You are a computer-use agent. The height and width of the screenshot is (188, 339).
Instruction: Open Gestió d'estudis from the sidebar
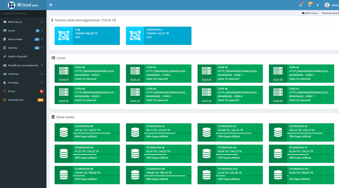pyautogui.click(x=18, y=57)
